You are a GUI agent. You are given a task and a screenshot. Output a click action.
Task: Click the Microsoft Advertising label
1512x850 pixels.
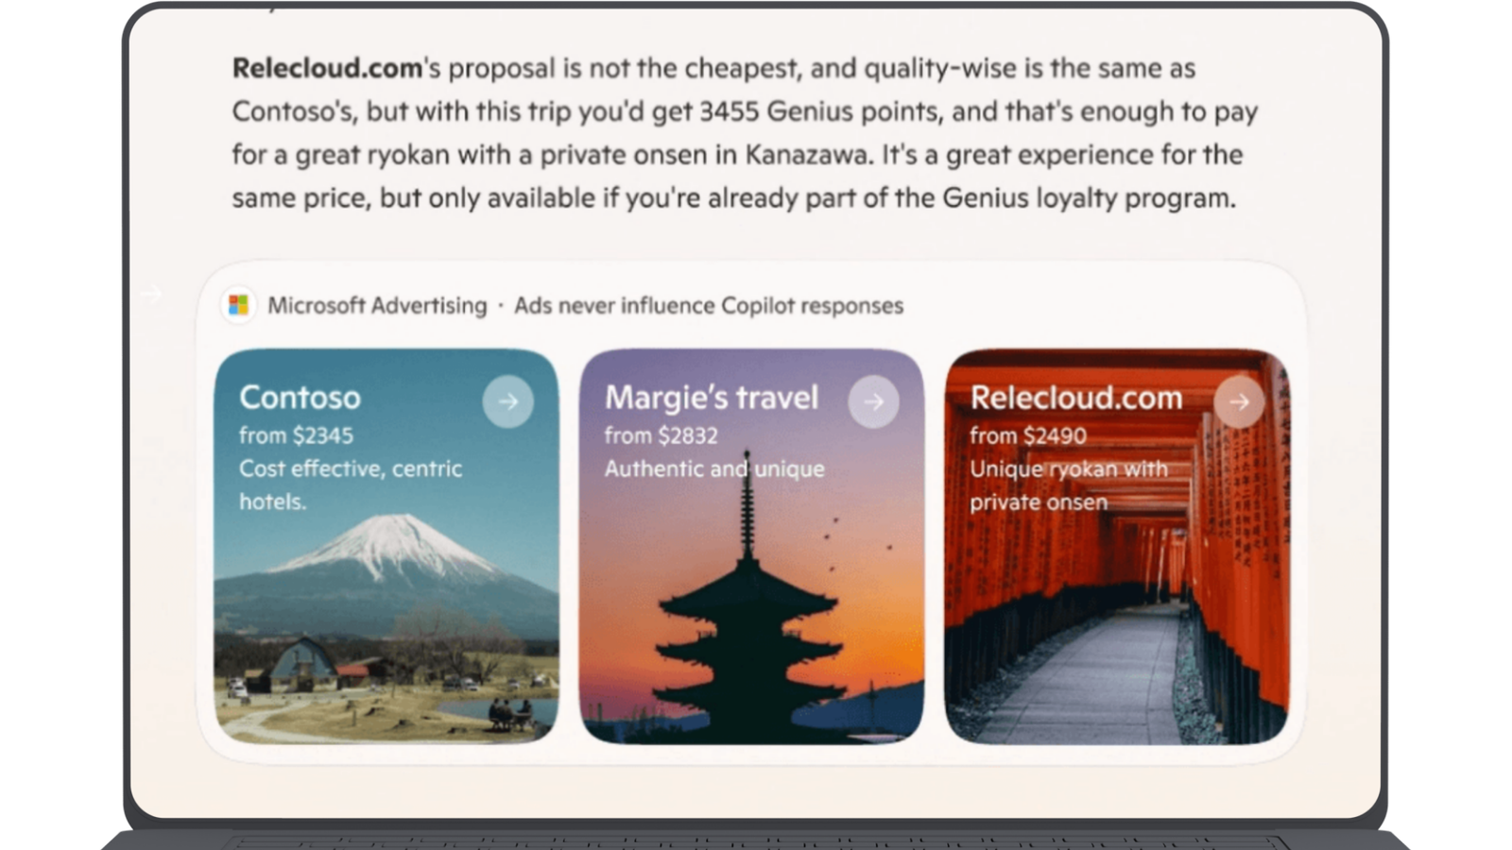377,305
